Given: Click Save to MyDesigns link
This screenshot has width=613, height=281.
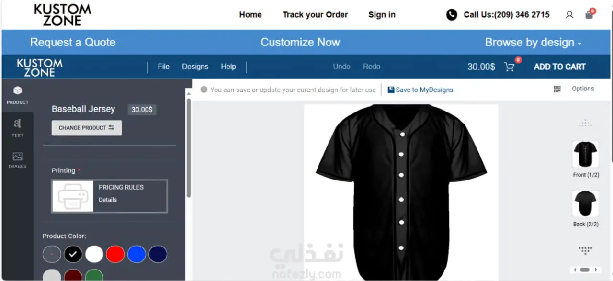Looking at the screenshot, I should [420, 90].
